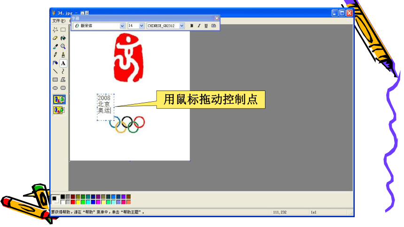
Task: Click the 34.jpg - 画图 title bar text
Action: click(x=73, y=13)
